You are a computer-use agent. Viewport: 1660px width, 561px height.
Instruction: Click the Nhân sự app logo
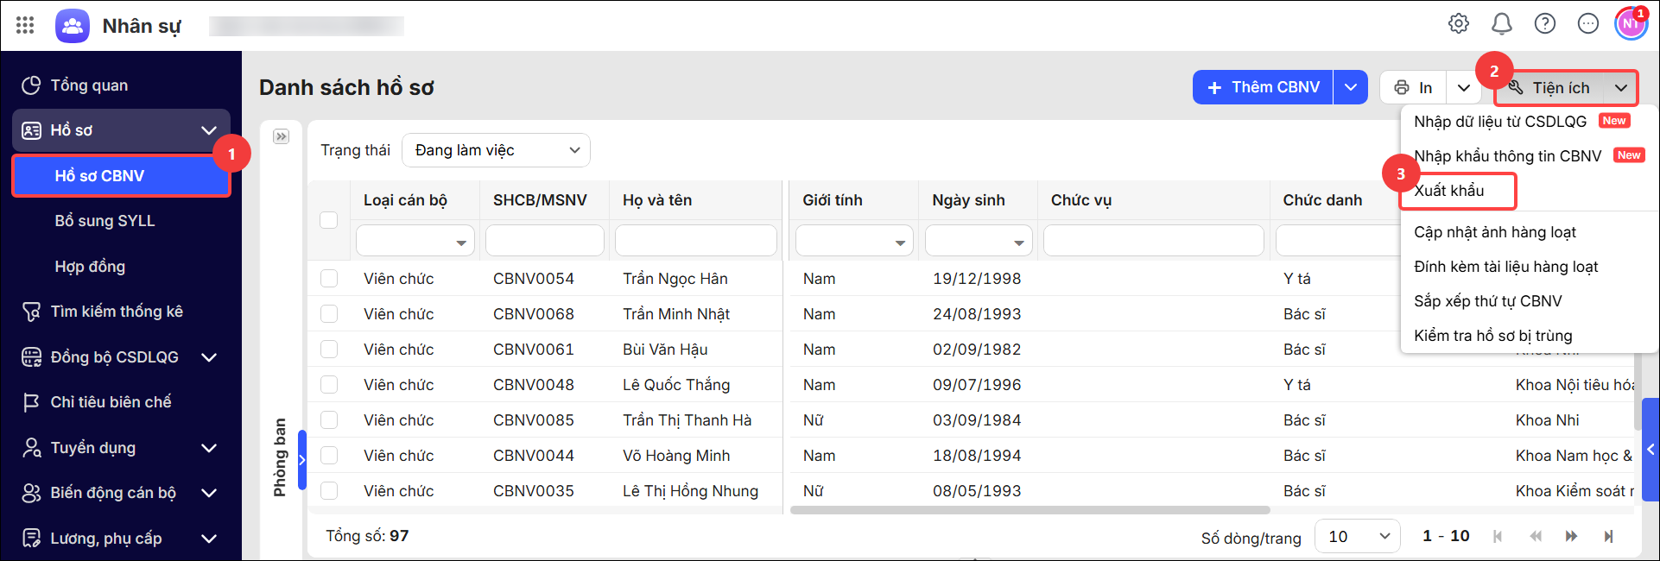point(73,26)
